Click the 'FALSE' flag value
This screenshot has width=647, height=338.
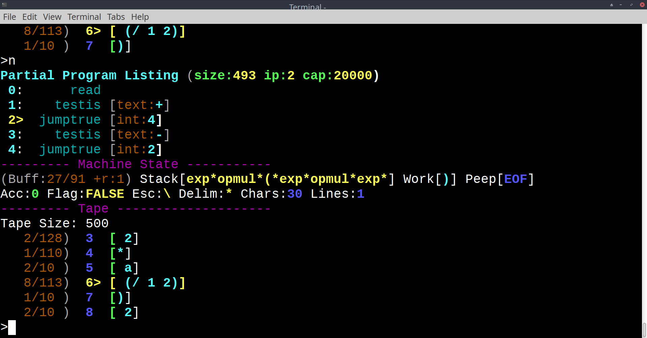[105, 194]
